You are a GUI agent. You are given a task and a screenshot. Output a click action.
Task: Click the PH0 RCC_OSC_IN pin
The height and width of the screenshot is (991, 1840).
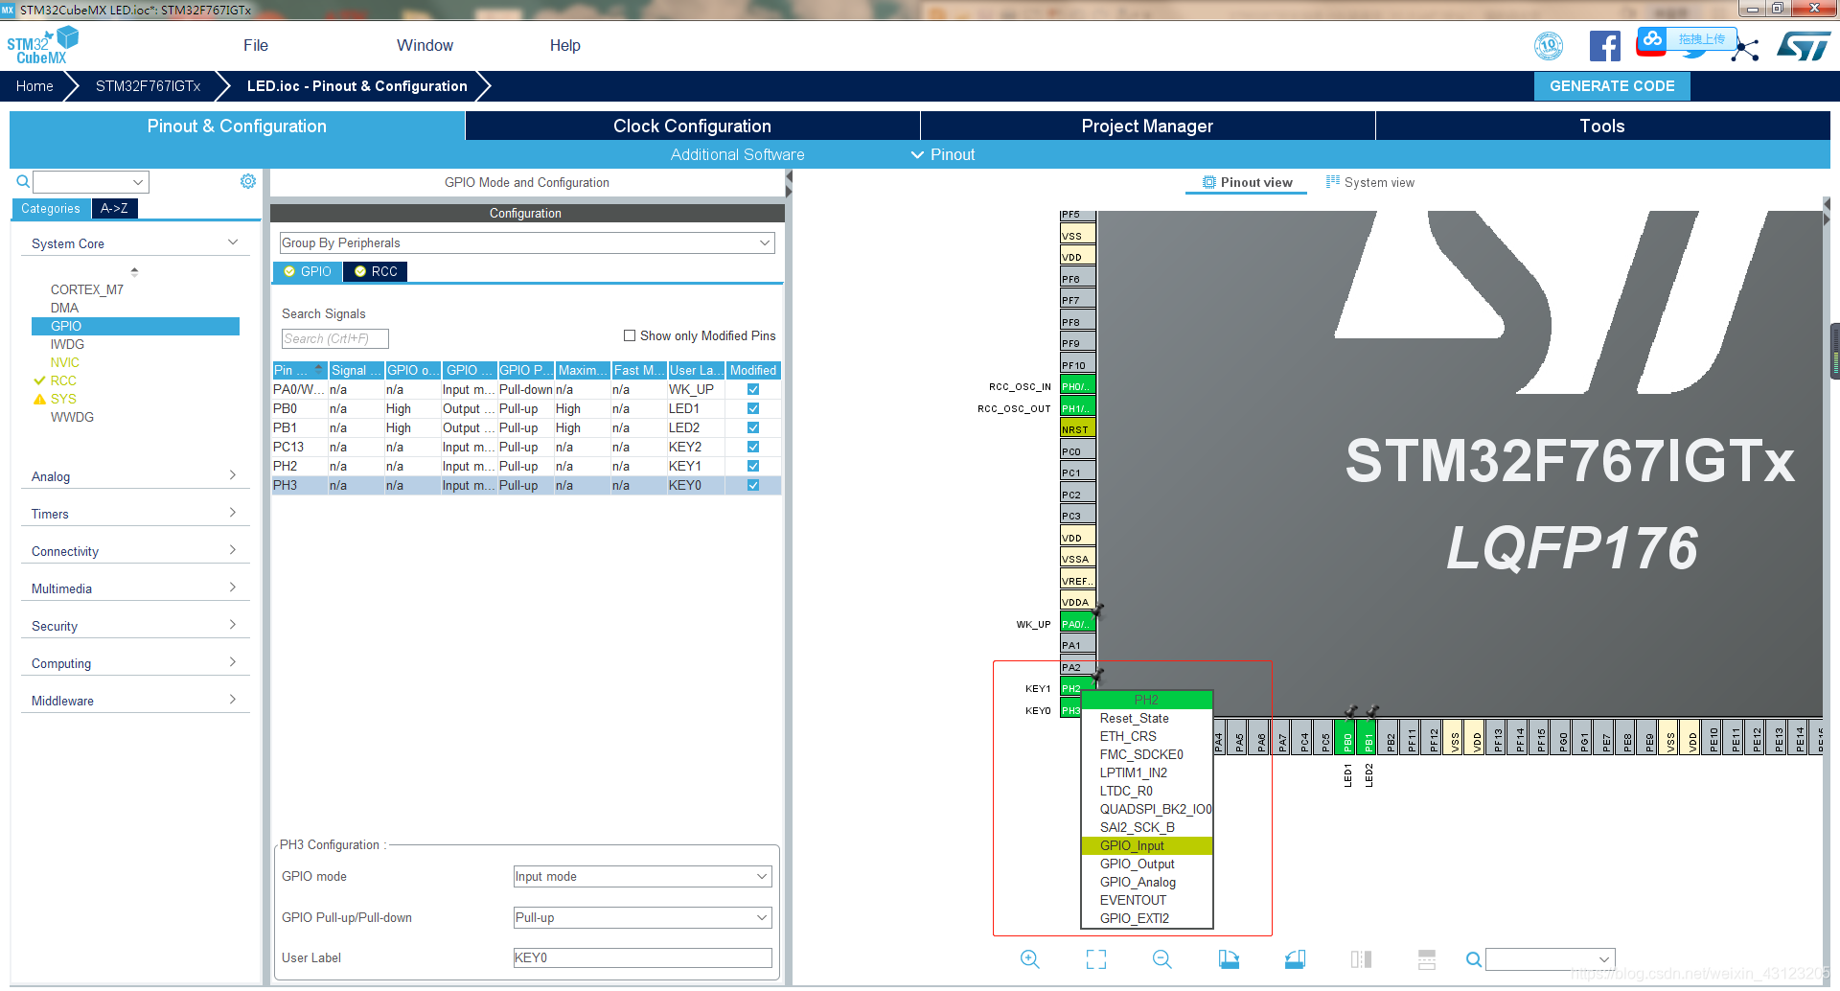1077,386
